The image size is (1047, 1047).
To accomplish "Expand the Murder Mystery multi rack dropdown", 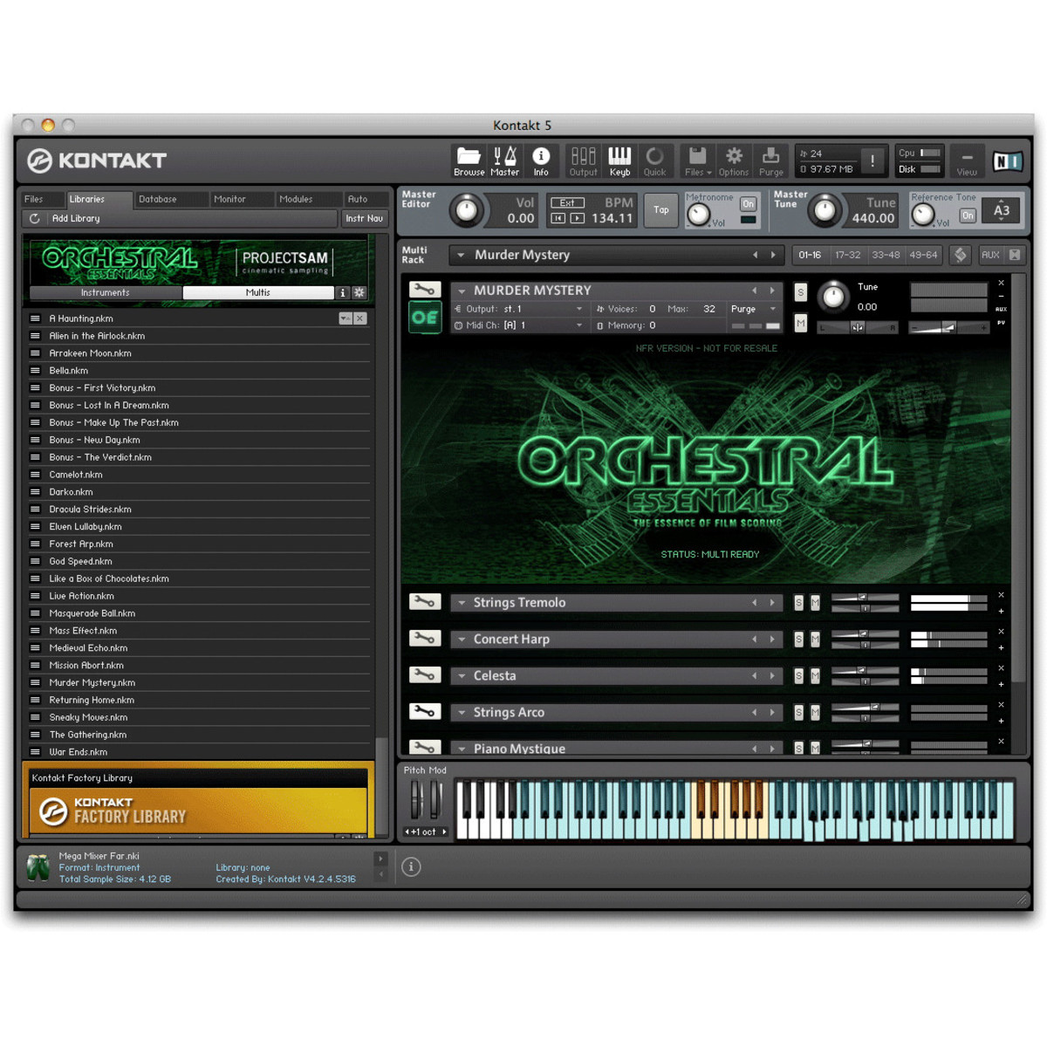I will pos(461,256).
